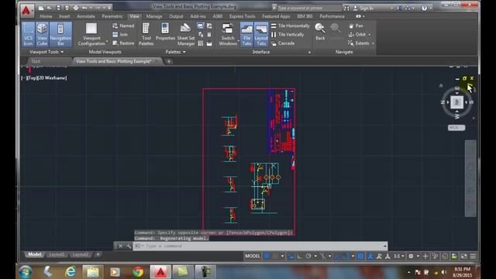
Task: Switch to the Annotate ribbon tab
Action: click(x=86, y=16)
